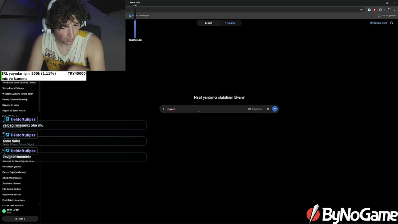Open attachments with the plus icon
Screen dimensions: 398x224
(x=164, y=109)
